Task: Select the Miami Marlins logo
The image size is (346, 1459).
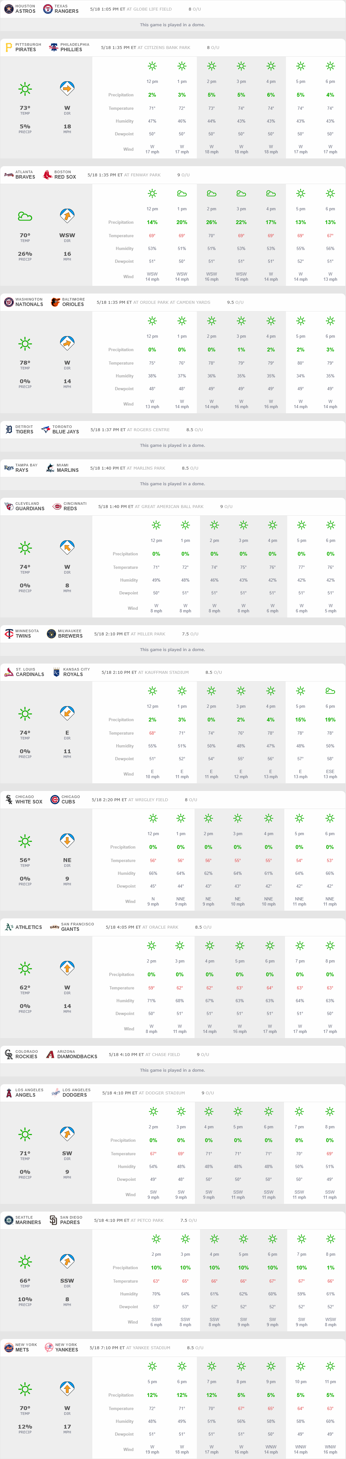Action: click(50, 468)
